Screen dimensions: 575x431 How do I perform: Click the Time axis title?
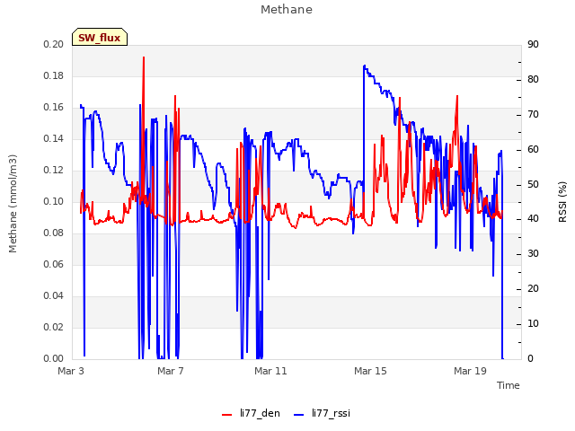[x=509, y=385]
